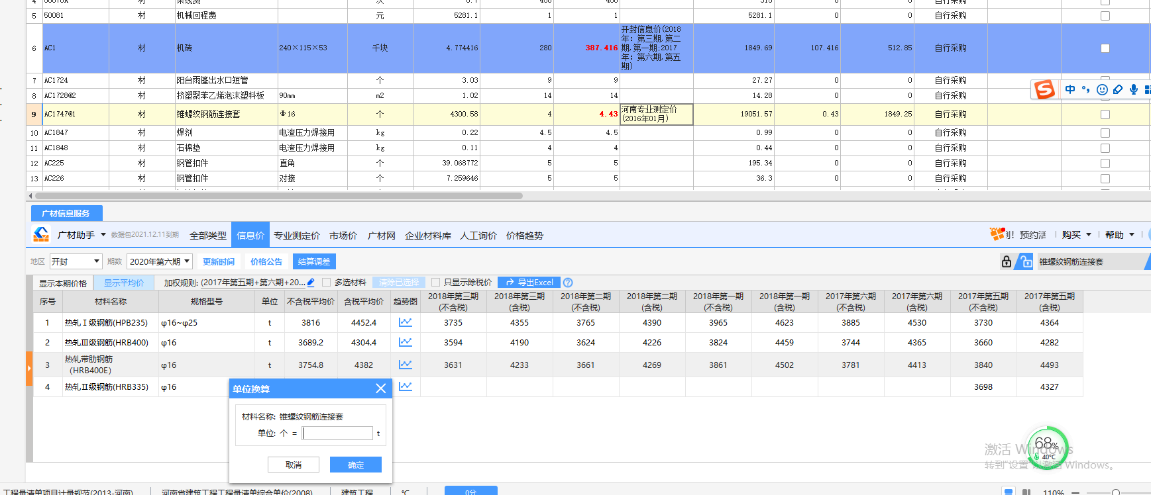
Task: Click the 68% memory monitor floating ball
Action: (1047, 447)
